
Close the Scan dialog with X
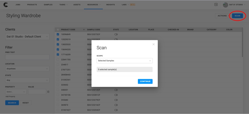tap(154, 44)
